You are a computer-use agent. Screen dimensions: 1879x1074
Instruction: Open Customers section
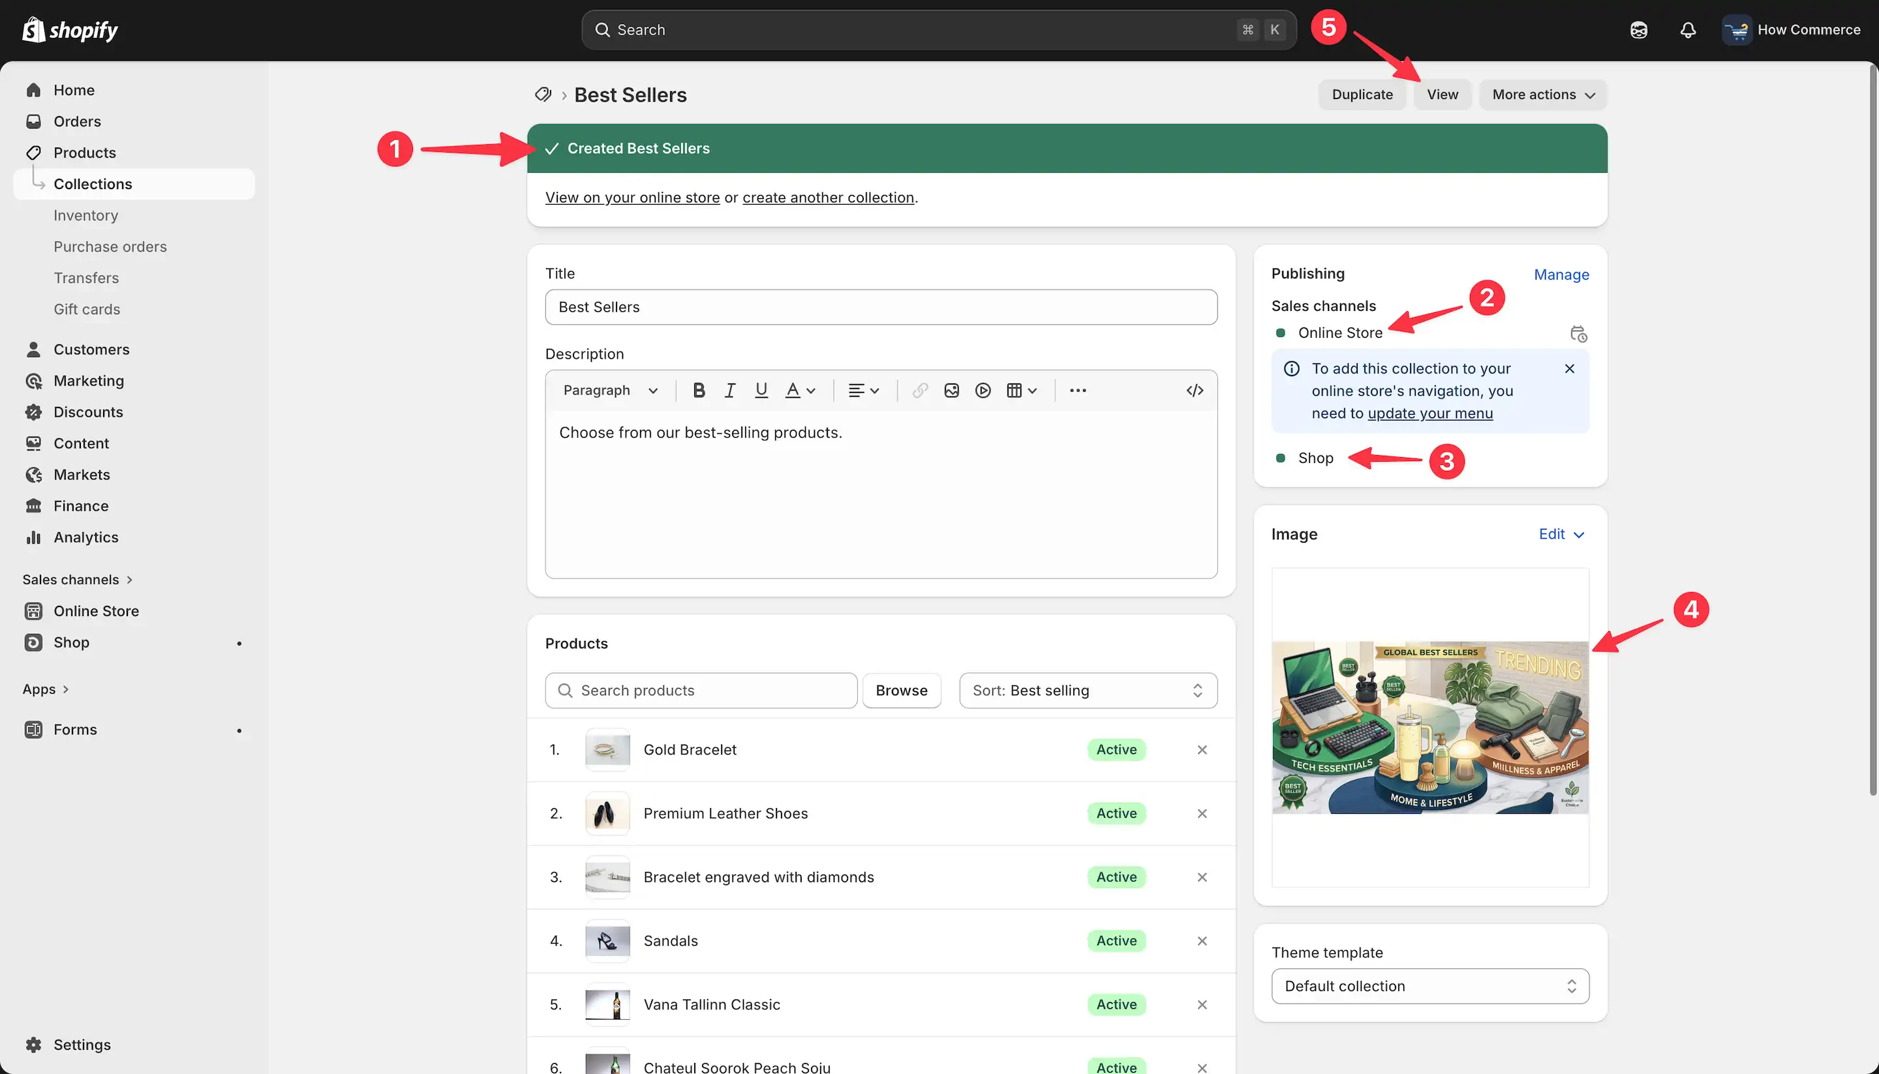click(134, 349)
